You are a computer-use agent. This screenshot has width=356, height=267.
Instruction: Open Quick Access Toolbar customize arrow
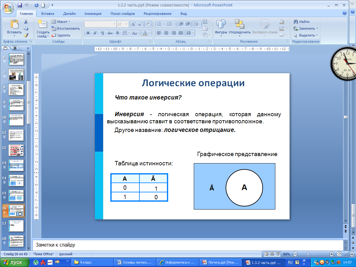53,5
